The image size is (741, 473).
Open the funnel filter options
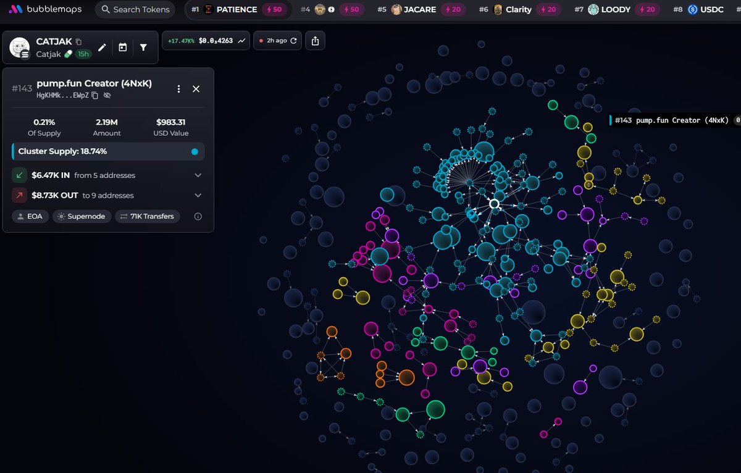(x=143, y=48)
